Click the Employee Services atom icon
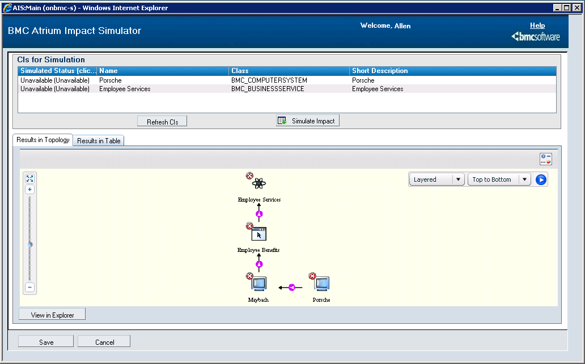The image size is (585, 364). click(259, 183)
